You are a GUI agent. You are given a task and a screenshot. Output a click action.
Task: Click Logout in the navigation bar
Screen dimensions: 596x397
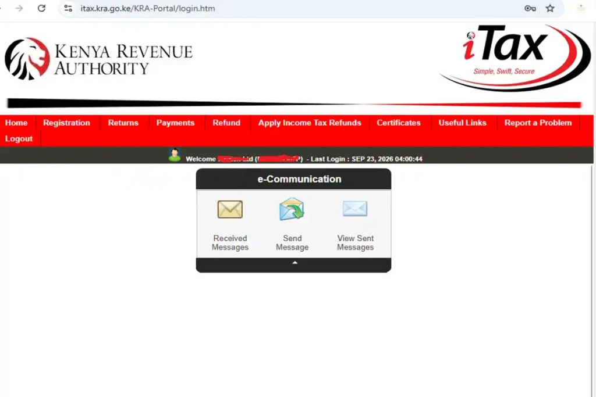[19, 138]
